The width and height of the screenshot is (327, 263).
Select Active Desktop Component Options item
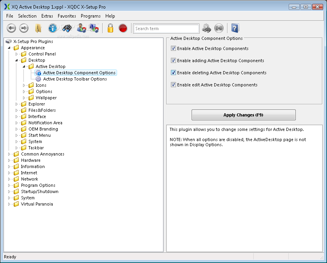[79, 73]
